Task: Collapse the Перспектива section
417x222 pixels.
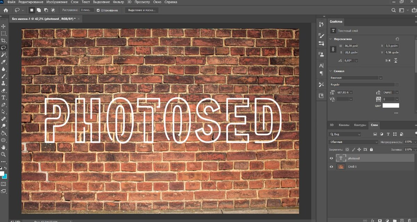Action: (330, 39)
